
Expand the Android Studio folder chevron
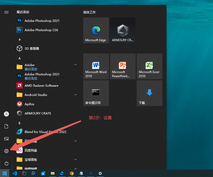click(76, 95)
